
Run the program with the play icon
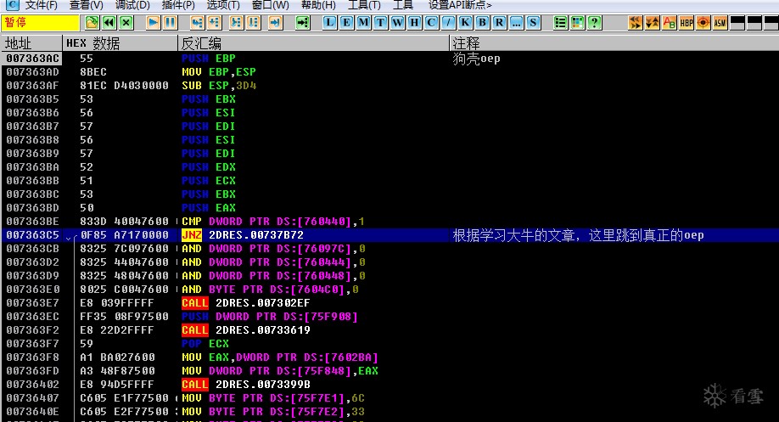tap(153, 22)
